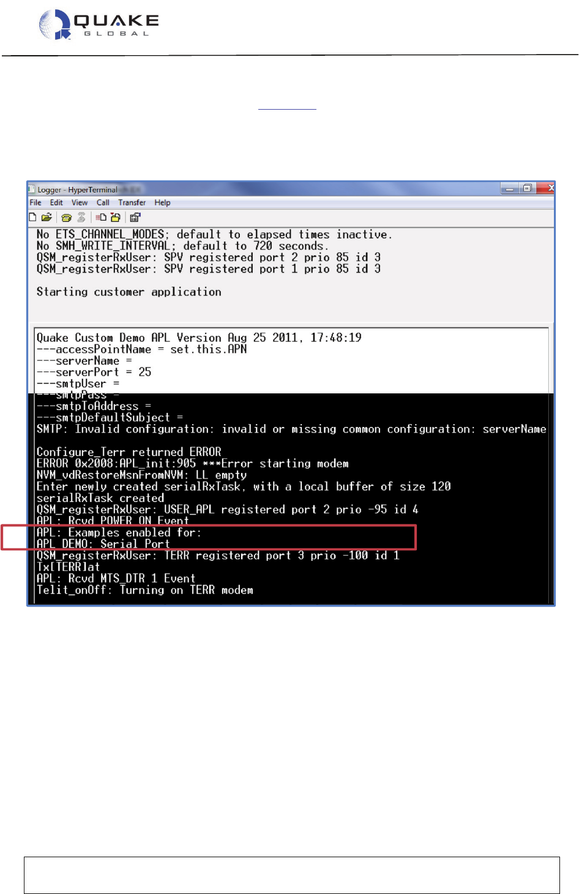Click the Quake Global logo
The width and height of the screenshot is (579, 894).
(99, 25)
